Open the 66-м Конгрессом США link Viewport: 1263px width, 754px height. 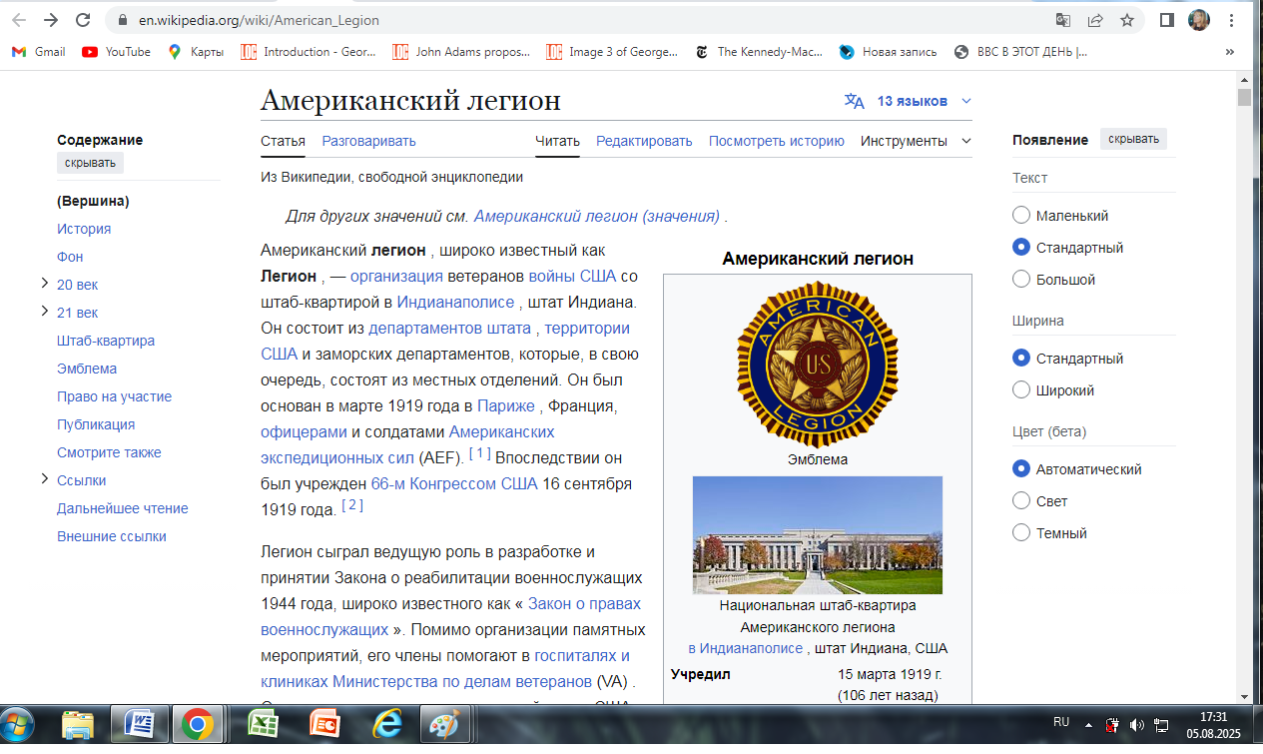tap(454, 484)
